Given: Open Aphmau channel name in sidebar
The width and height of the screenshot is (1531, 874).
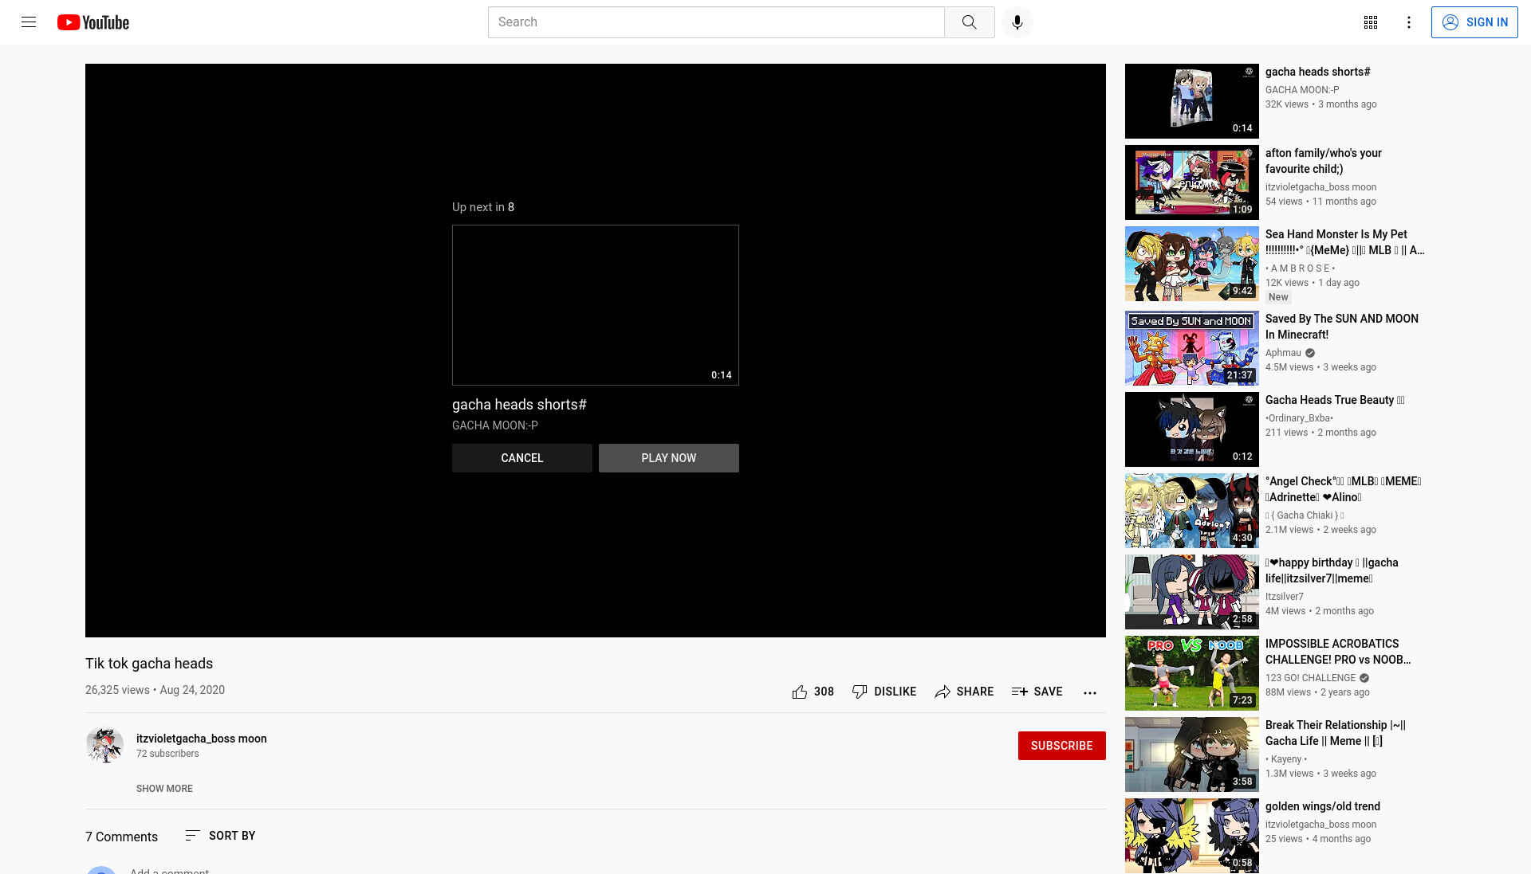Looking at the screenshot, I should (x=1283, y=353).
